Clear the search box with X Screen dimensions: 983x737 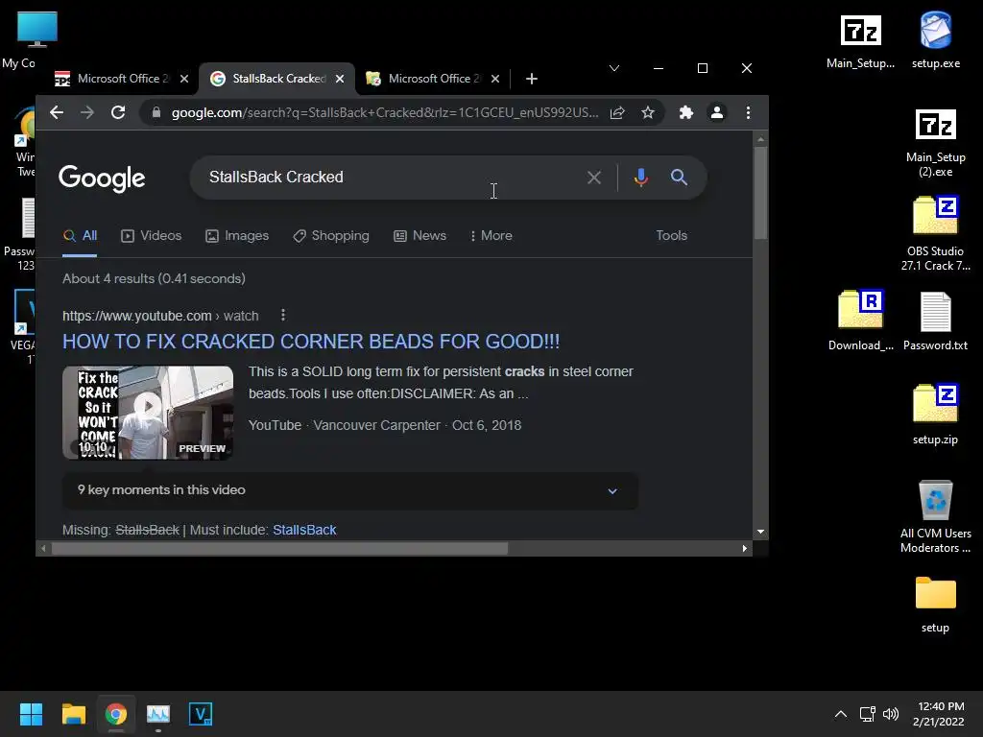click(593, 178)
